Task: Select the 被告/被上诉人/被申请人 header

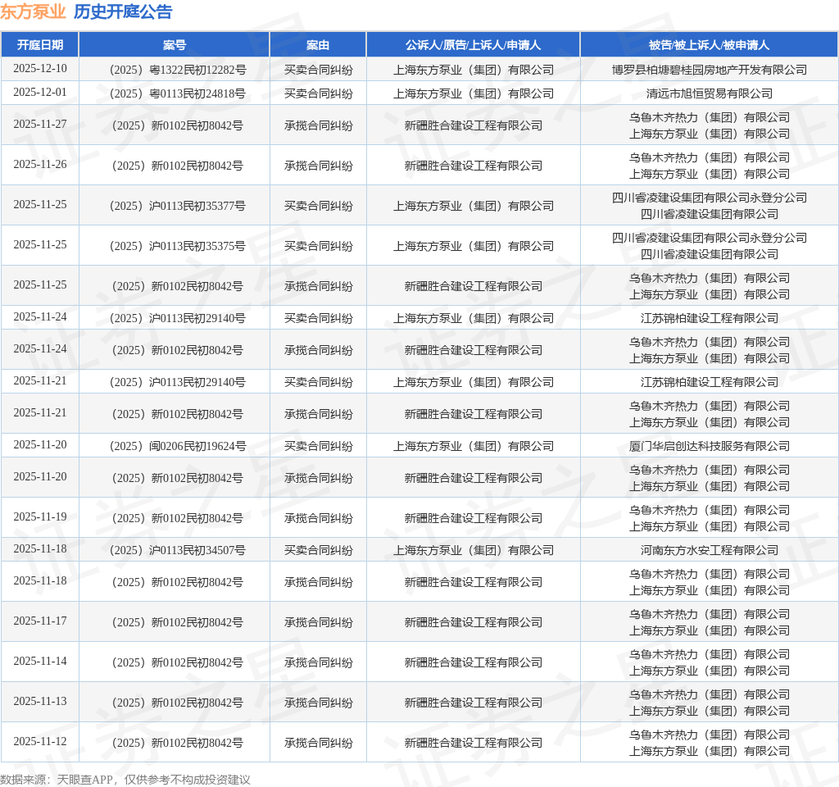Action: tap(709, 45)
